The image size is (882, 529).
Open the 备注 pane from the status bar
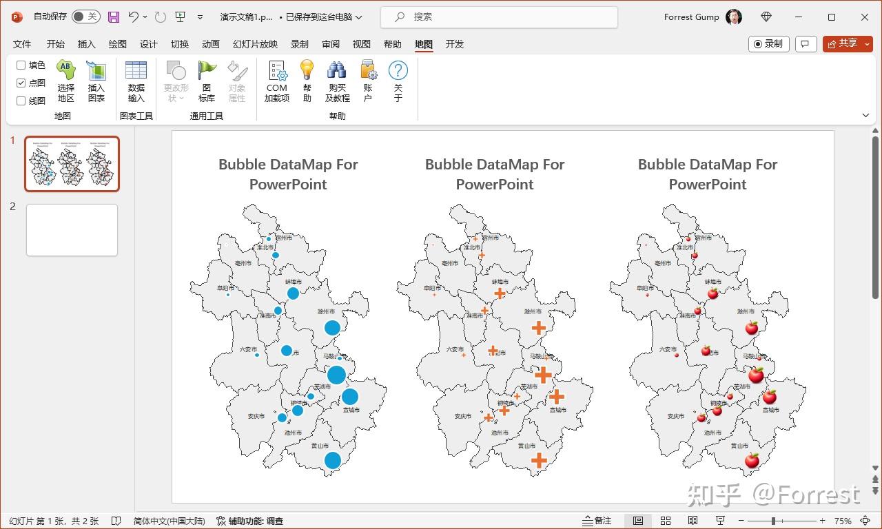[x=597, y=521]
